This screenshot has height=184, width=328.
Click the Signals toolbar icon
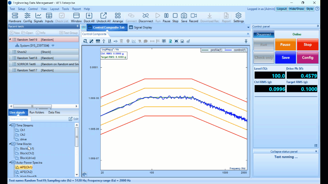[x=38, y=16]
